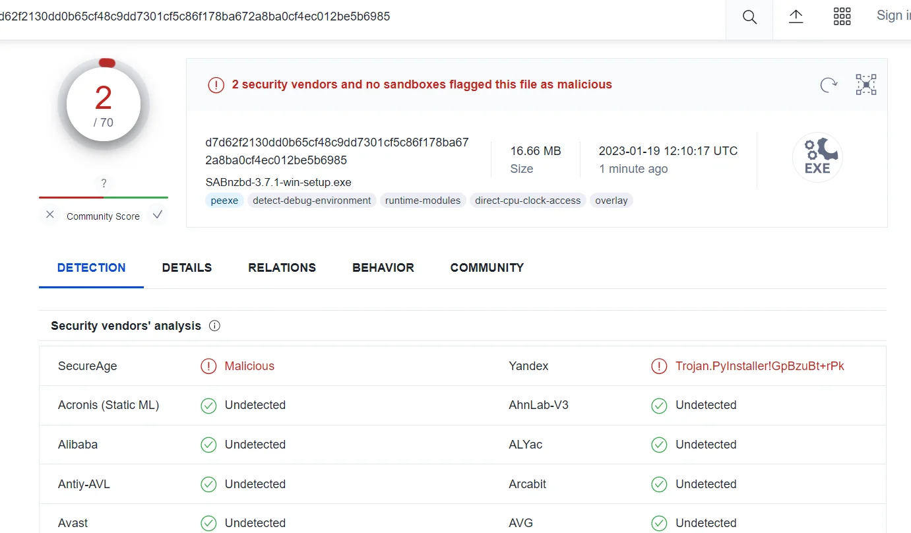
Task: Click the overlay tag
Action: (x=612, y=201)
